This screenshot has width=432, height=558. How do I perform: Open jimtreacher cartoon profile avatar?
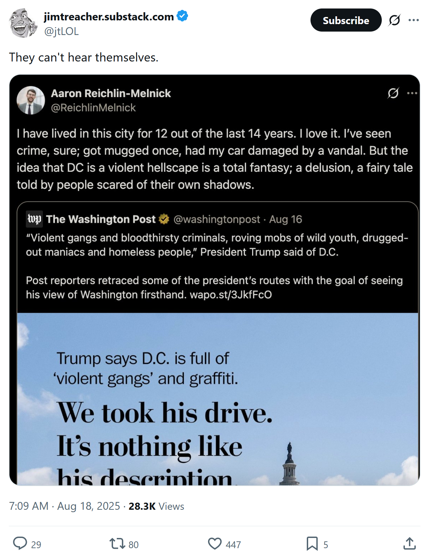tap(23, 23)
